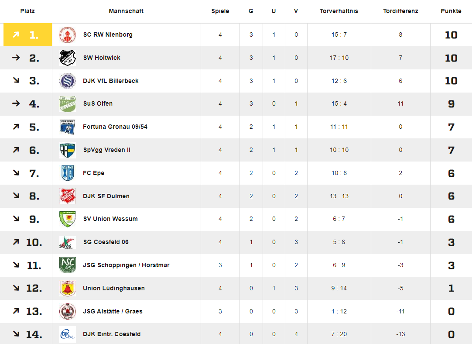Open the DJK SF Dülmen red badge
Viewport: 472px width, 344px height.
click(68, 196)
